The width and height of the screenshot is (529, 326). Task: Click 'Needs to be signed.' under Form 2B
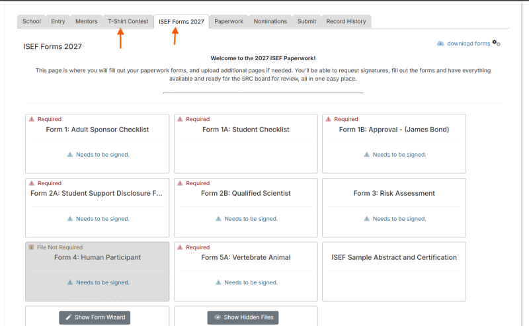(x=251, y=219)
